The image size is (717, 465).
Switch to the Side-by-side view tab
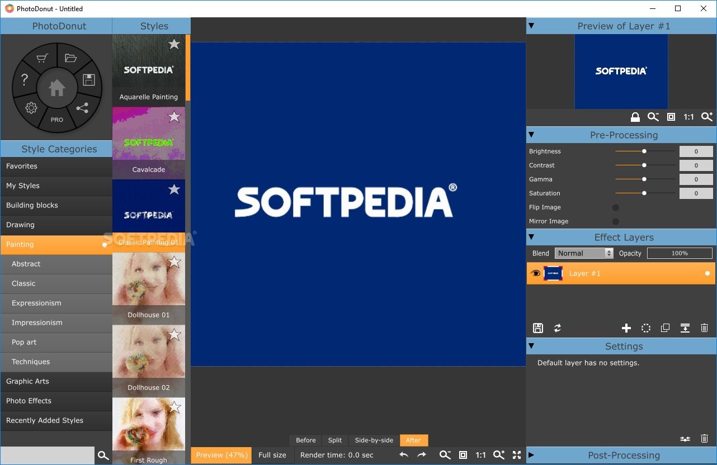[374, 440]
